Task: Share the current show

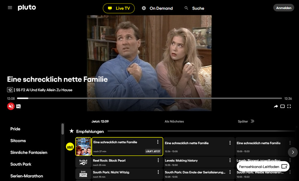Action: click(x=276, y=106)
